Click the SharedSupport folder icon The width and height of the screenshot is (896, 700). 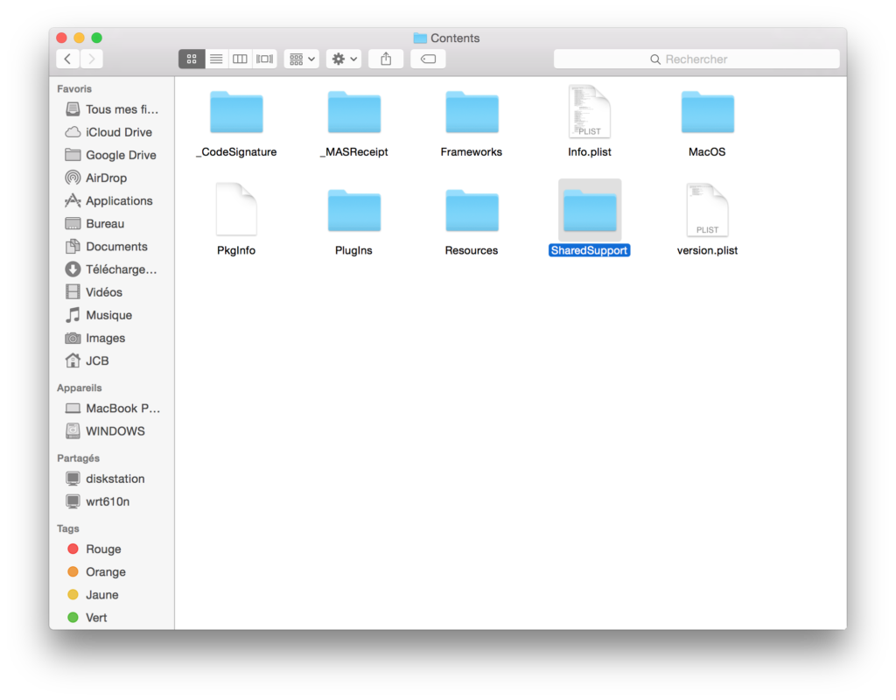590,211
